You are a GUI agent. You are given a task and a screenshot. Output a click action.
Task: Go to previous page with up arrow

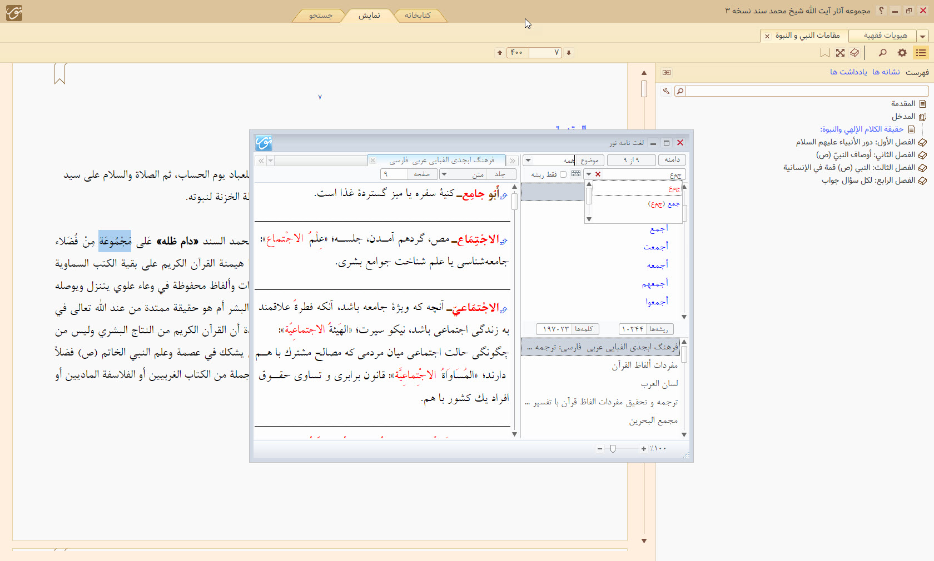[500, 53]
